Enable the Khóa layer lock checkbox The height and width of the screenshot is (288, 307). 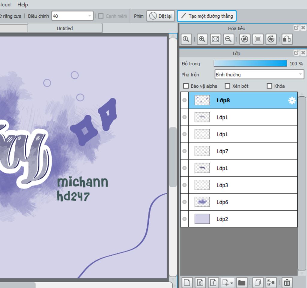point(270,86)
